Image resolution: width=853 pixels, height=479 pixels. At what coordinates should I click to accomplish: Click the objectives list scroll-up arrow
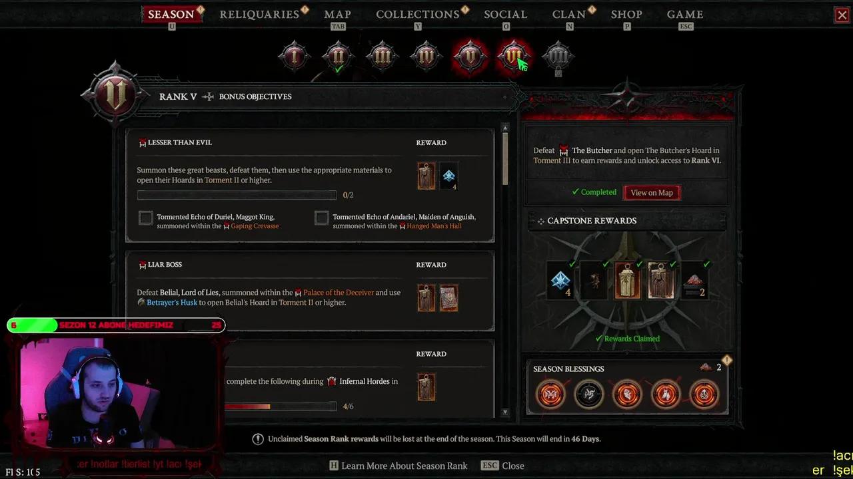point(504,128)
